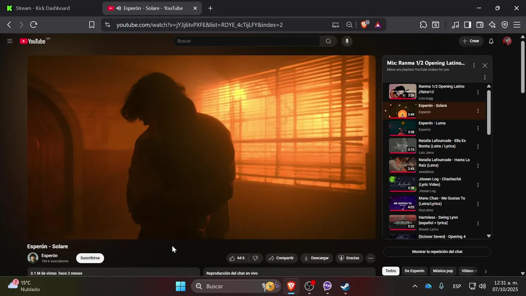Viewport: 526px width, 296px height.
Task: Reload the current page
Action: click(34, 25)
